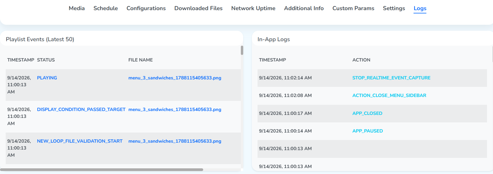Click the STATUS column header
The height and width of the screenshot is (174, 493).
tap(46, 60)
